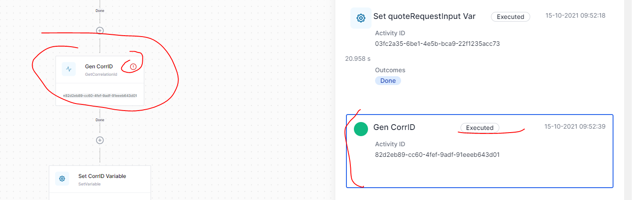Click the 20.958 s duration label

pos(359,58)
